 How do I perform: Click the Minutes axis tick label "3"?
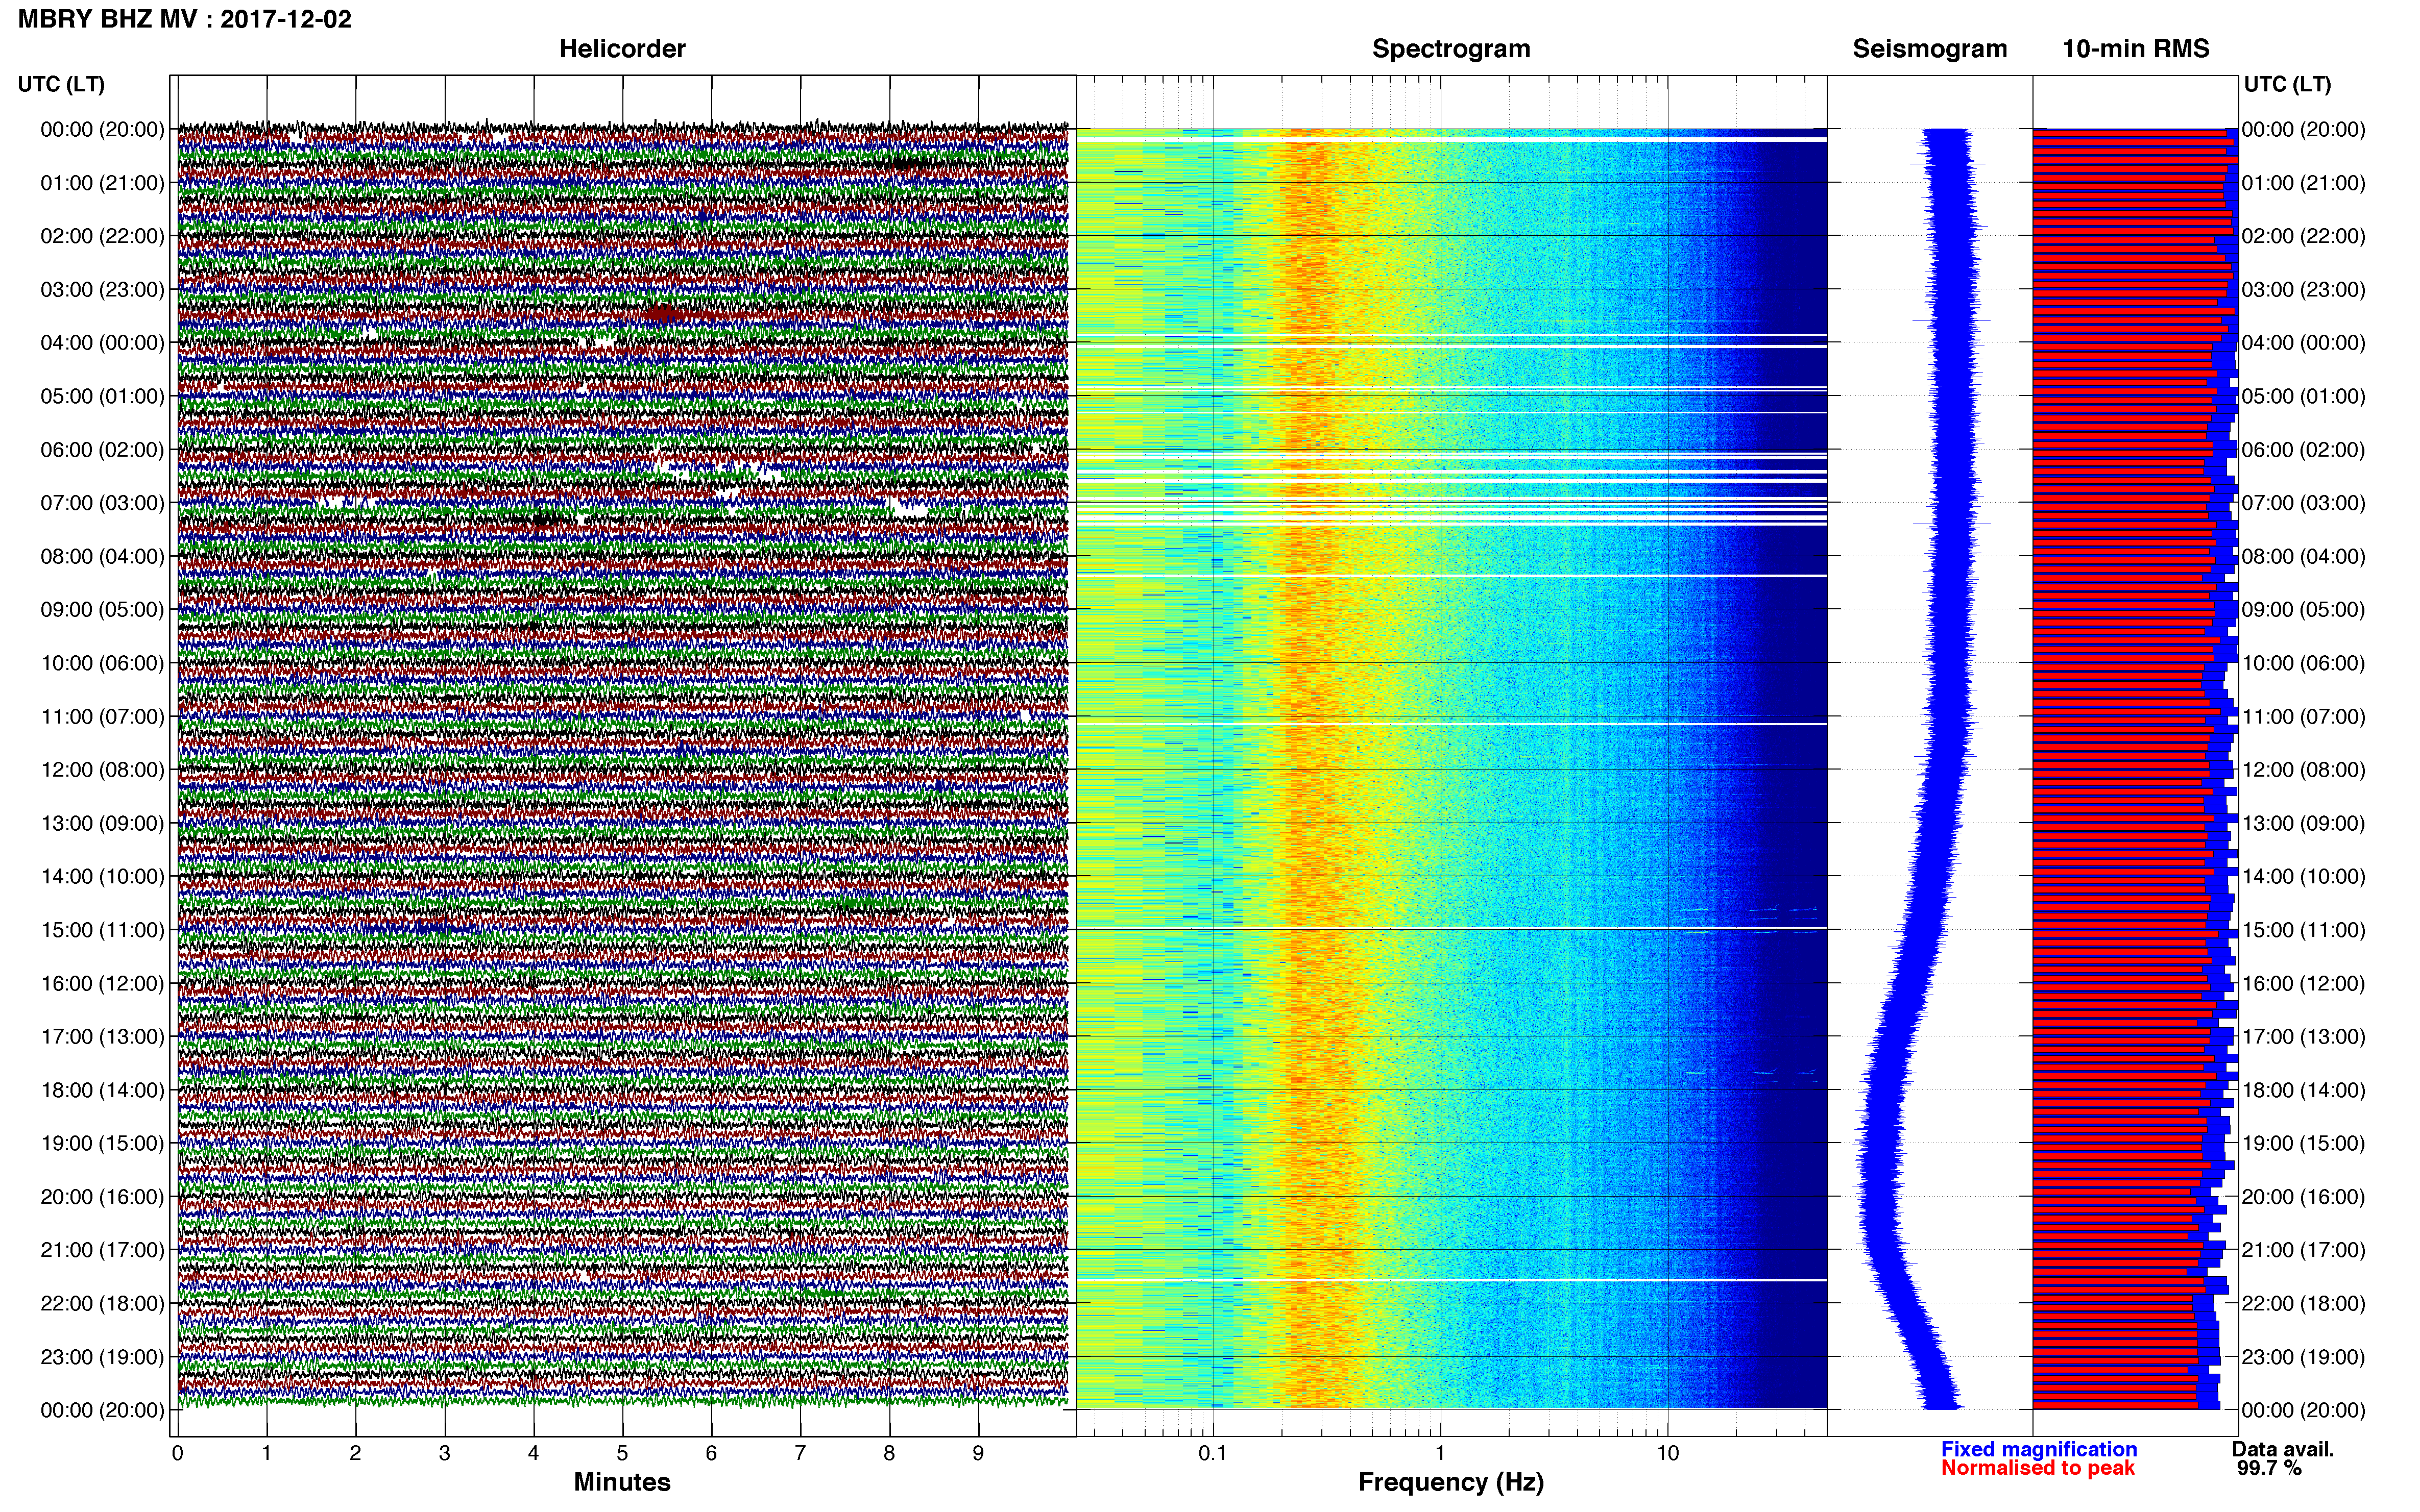click(444, 1454)
